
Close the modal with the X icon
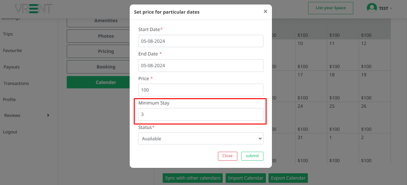pos(265,12)
